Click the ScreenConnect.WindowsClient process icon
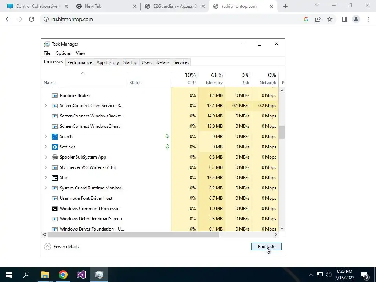376x282 pixels. (55, 126)
